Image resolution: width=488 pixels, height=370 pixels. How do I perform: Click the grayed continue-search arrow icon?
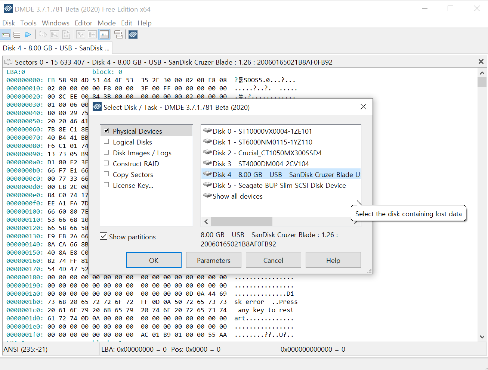43,35
